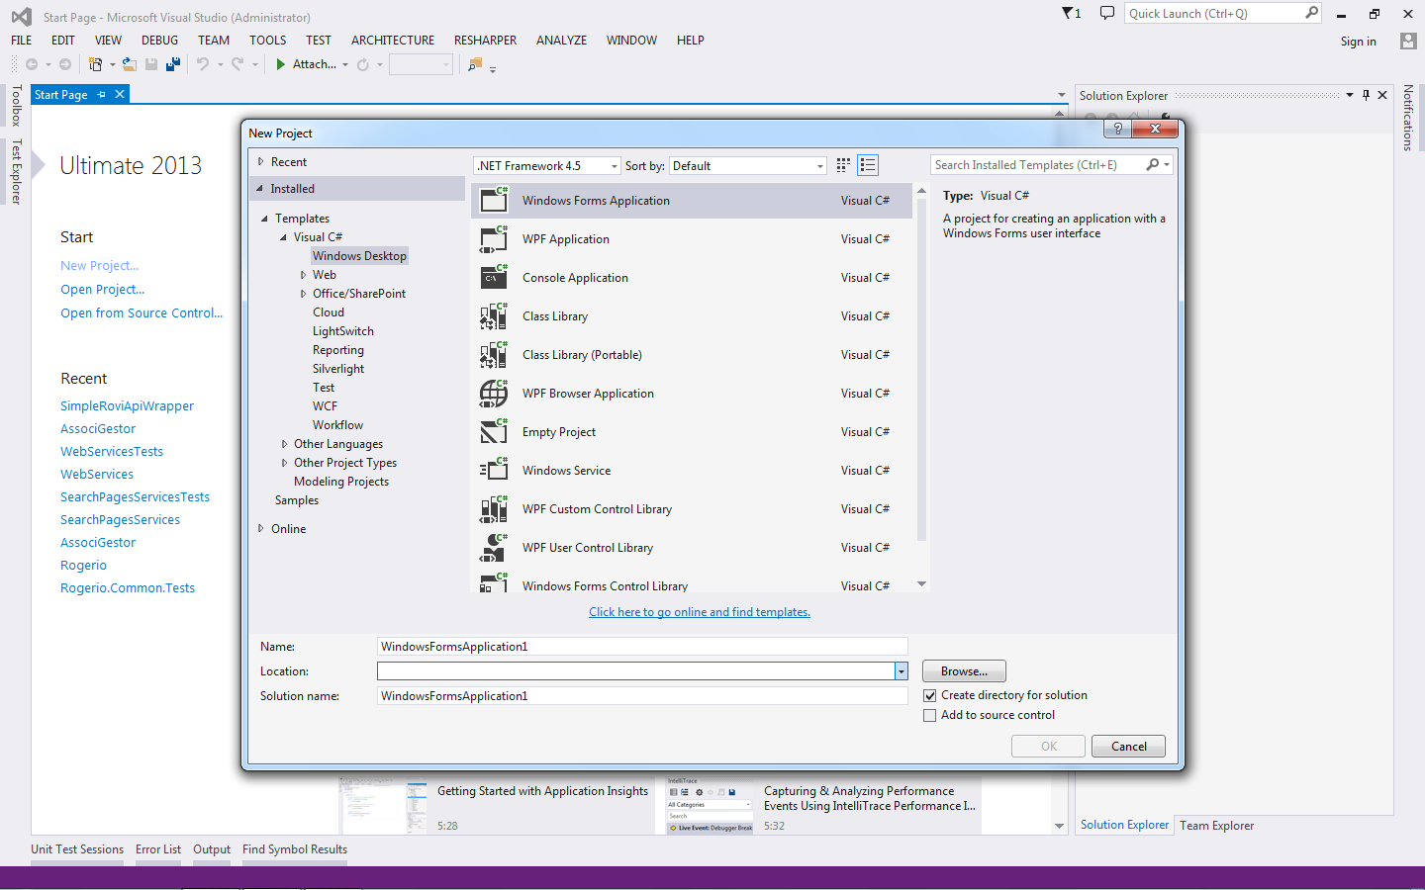This screenshot has height=890, width=1425.
Task: Select the Empty Project template icon
Action: point(494,431)
